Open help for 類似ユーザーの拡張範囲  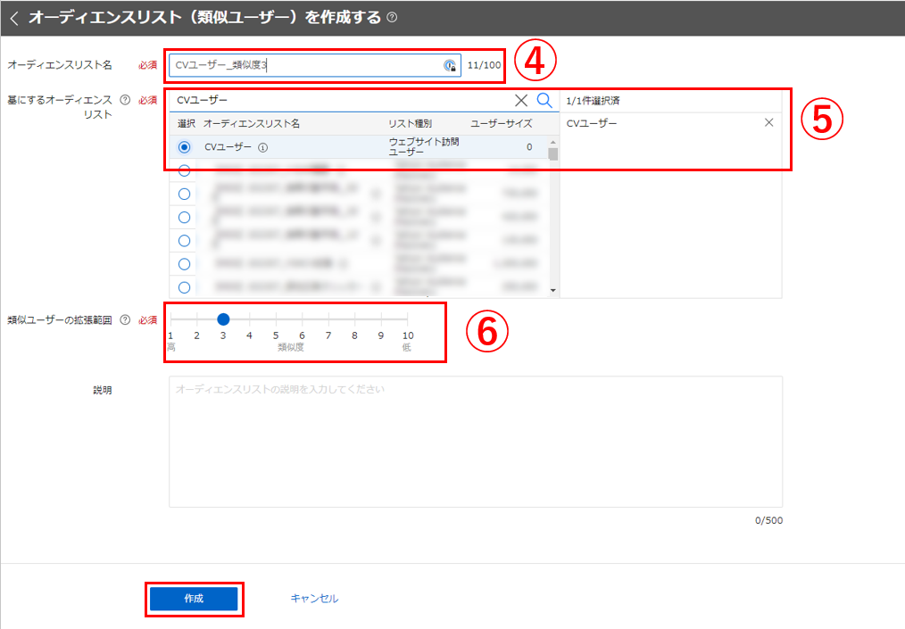[x=125, y=320]
